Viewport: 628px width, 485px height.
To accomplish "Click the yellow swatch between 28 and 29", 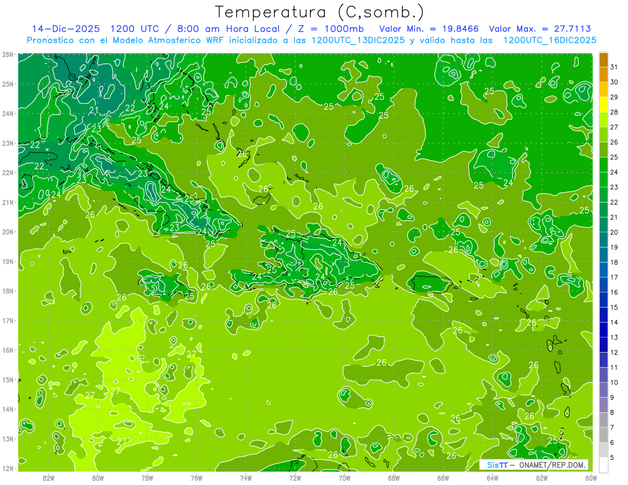I will [603, 105].
